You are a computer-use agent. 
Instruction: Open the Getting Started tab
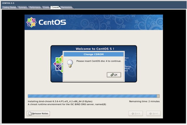[9, 7]
